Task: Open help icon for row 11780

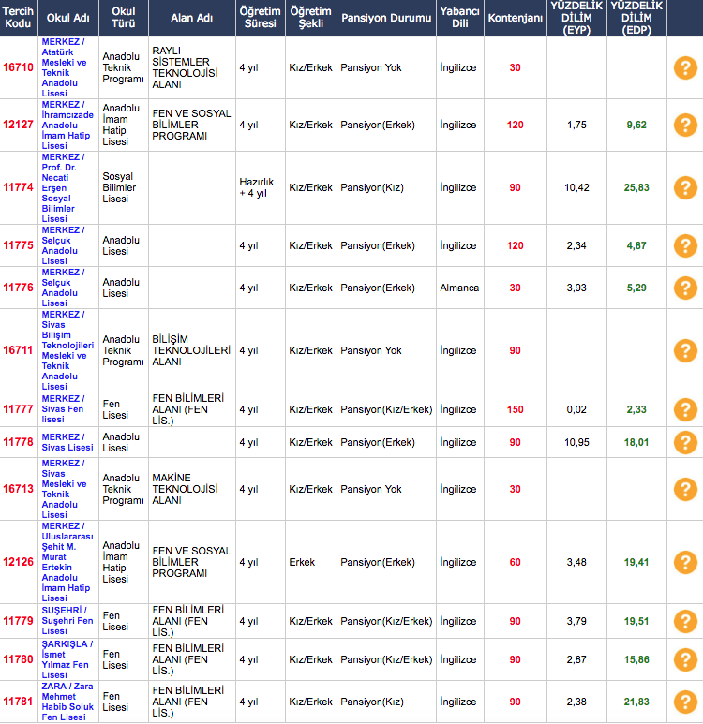Action: tap(685, 659)
